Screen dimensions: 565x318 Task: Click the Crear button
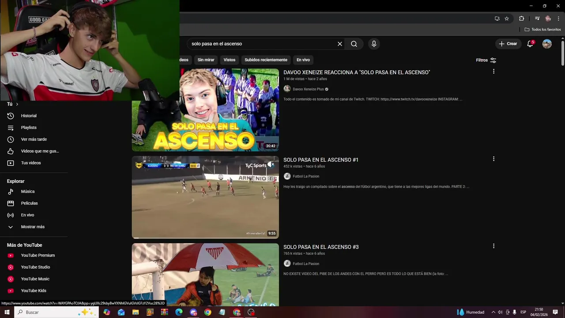(x=508, y=44)
